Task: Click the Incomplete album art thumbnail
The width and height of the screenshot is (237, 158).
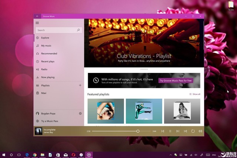Action: point(39,131)
